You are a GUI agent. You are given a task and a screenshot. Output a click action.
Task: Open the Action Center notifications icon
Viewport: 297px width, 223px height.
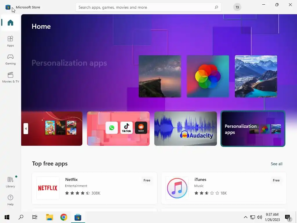point(288,217)
